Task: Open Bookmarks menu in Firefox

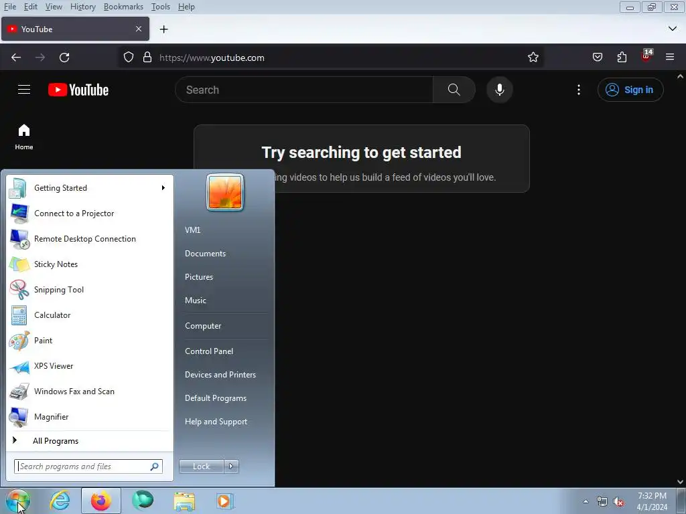Action: pyautogui.click(x=123, y=7)
